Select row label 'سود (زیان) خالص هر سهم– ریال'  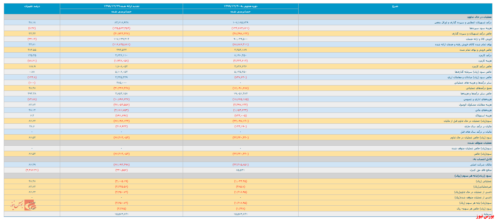475,208
